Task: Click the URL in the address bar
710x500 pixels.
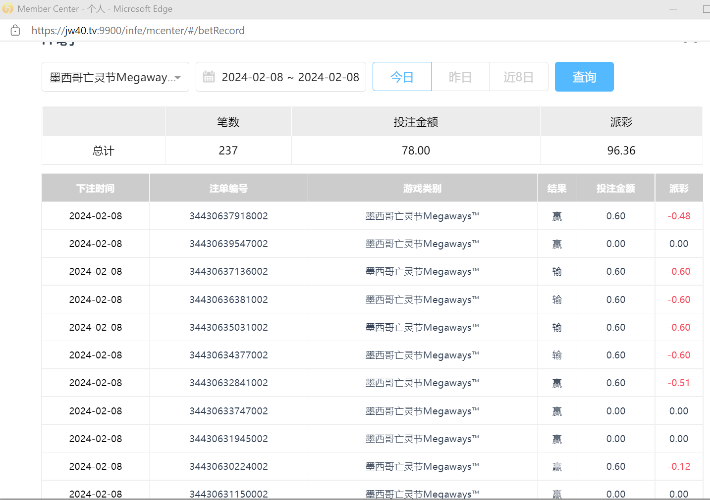Action: coord(138,30)
